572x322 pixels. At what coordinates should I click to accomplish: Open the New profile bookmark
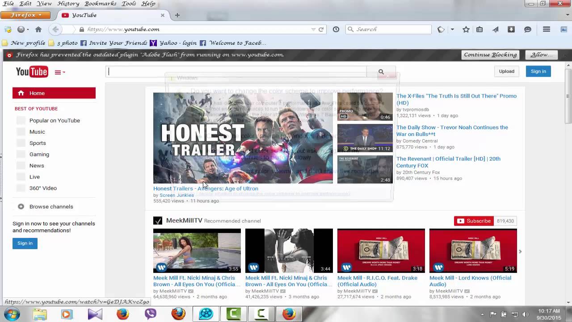click(x=24, y=43)
